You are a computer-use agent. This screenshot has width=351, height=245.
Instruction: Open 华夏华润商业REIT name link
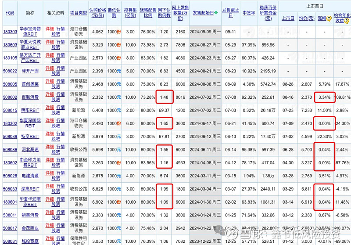[x=30, y=202]
